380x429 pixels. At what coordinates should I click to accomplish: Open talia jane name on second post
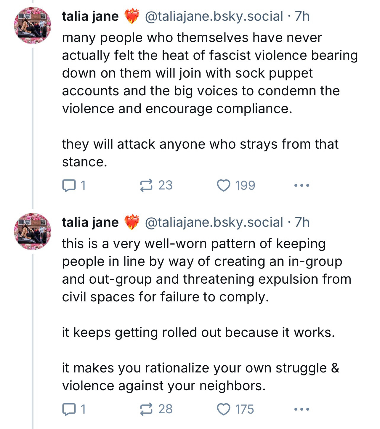(90, 222)
